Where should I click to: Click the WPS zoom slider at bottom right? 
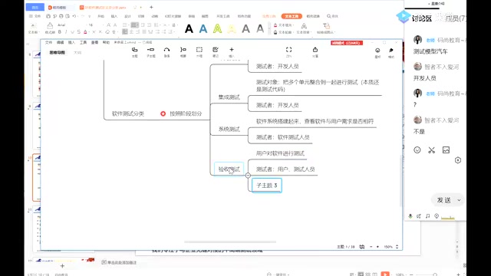[x=435, y=274]
